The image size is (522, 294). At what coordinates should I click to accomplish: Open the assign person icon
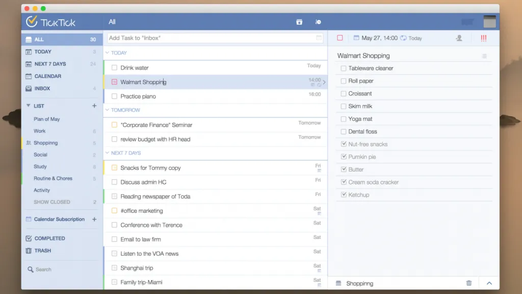click(459, 38)
